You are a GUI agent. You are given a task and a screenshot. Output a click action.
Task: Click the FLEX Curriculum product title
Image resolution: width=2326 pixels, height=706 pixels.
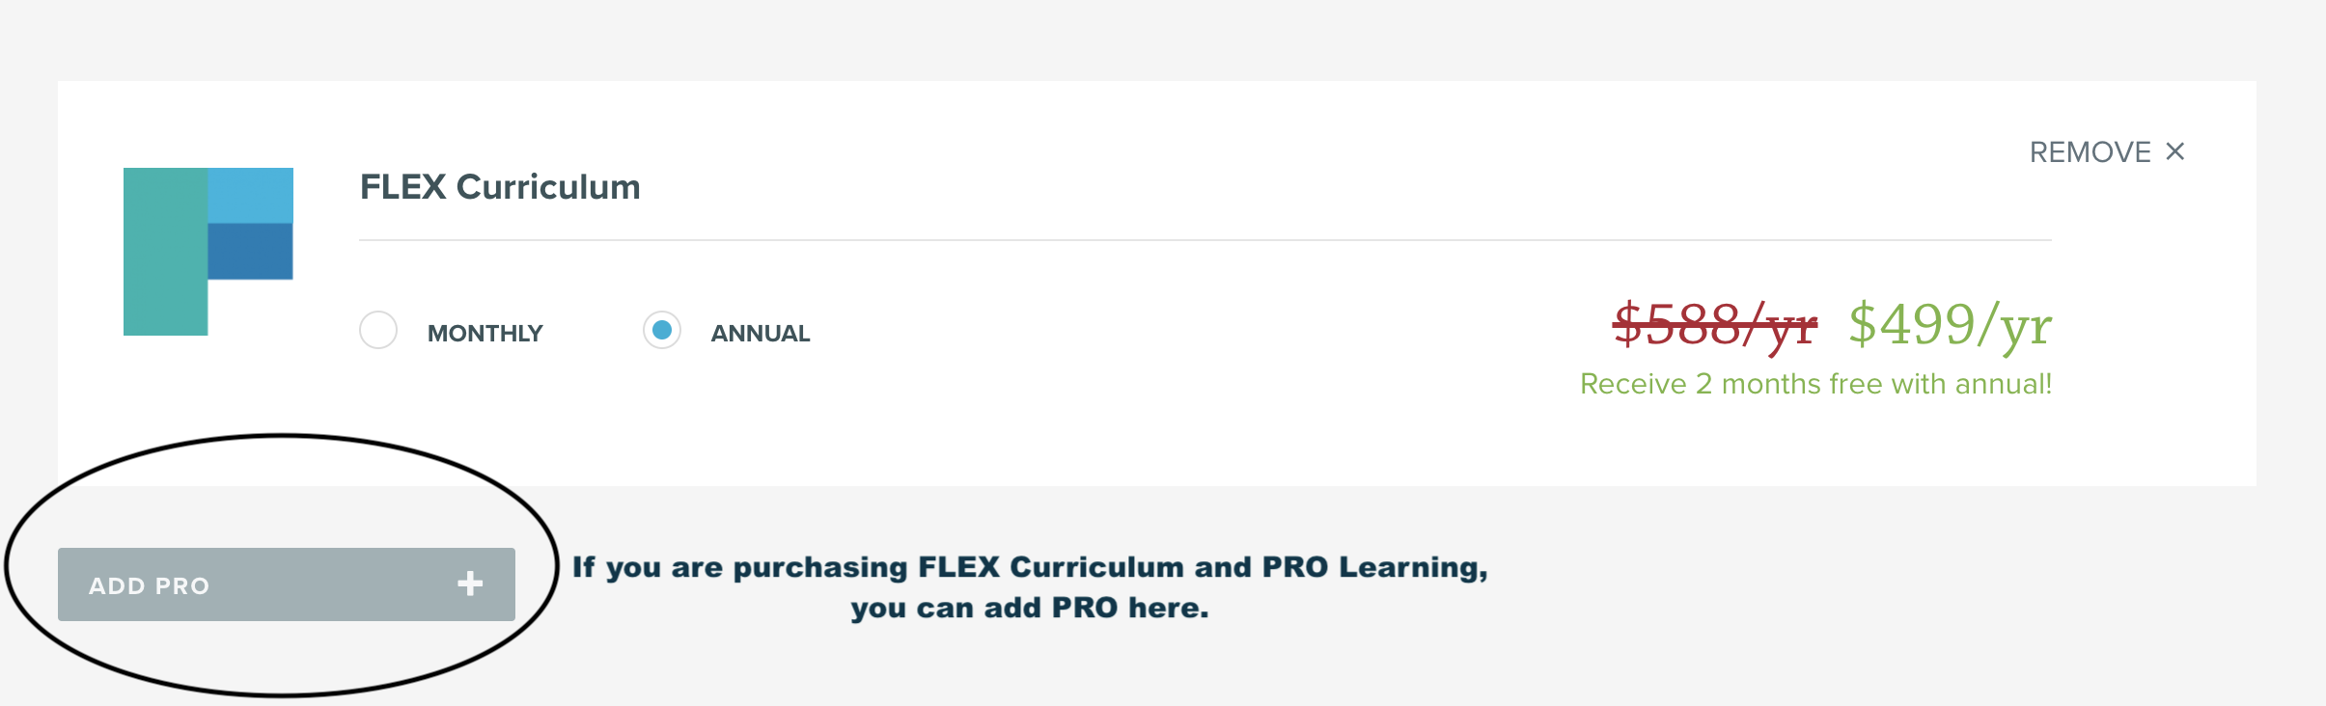coord(500,187)
